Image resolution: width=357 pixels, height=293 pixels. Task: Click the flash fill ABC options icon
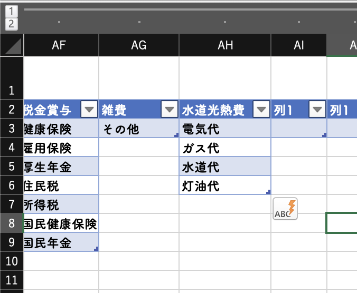click(x=286, y=208)
